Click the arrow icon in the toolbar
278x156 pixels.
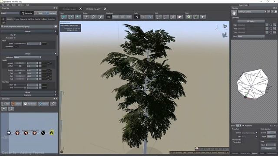click(203, 17)
